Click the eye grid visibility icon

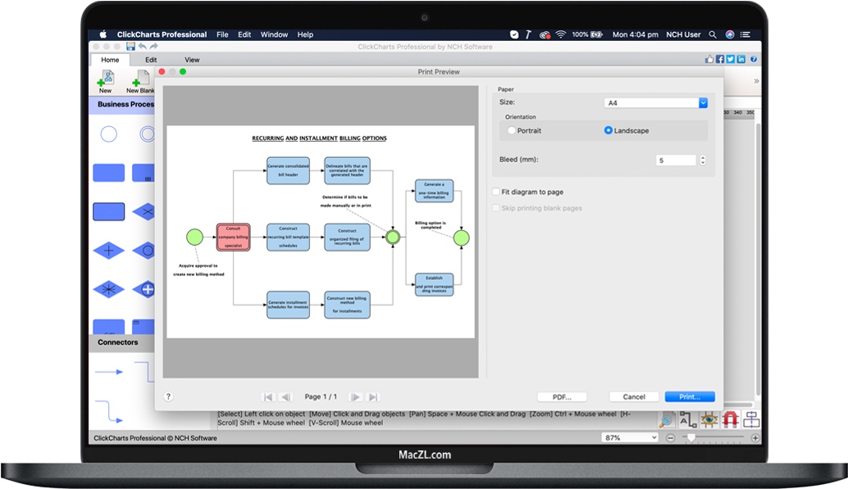[x=709, y=419]
